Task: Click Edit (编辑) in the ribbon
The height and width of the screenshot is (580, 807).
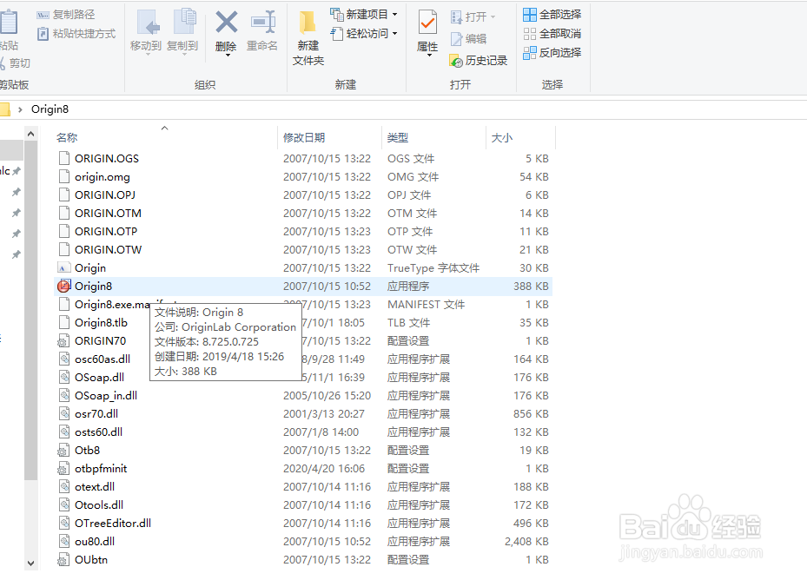Action: (468, 39)
